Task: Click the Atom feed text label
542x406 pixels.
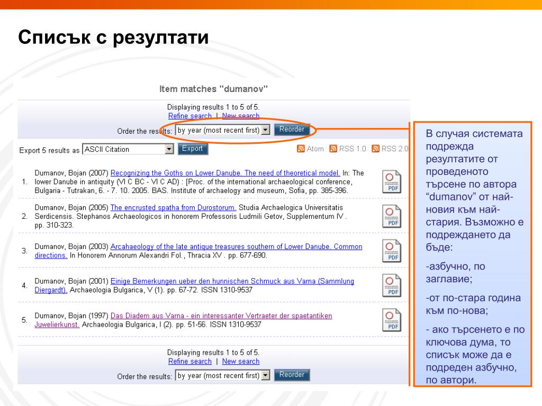Action: pos(315,149)
